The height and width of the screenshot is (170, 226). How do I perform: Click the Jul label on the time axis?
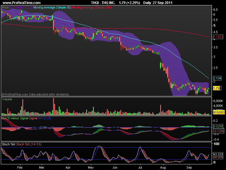click(x=140, y=167)
